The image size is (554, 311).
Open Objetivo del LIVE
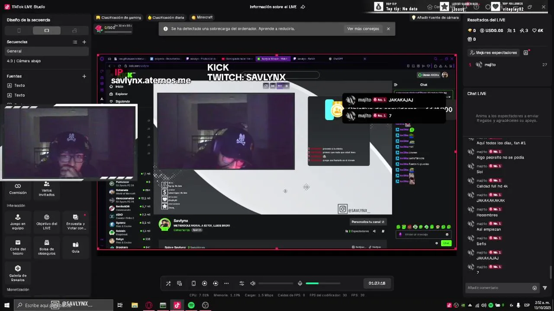pyautogui.click(x=47, y=222)
